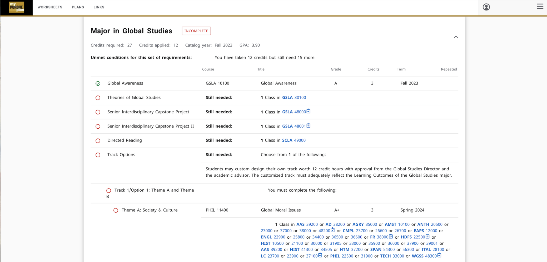Click the planner icon next to WGSS 48300
The image size is (547, 262).
coord(439,255)
